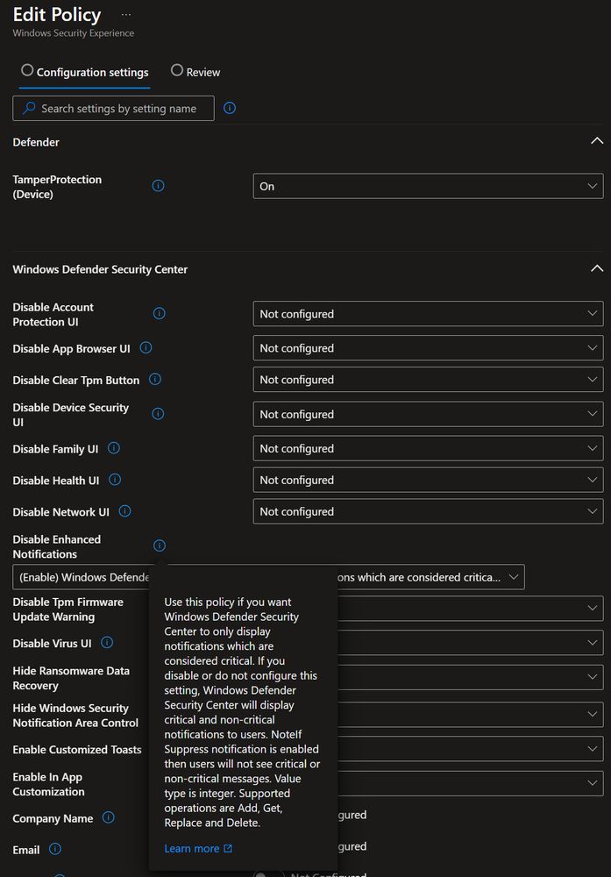Viewport: 611px width, 877px height.
Task: Open the TamperProtection dropdown set to On
Action: pyautogui.click(x=428, y=186)
